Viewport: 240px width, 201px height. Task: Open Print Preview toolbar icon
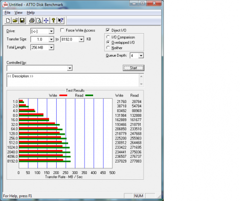point(39,21)
